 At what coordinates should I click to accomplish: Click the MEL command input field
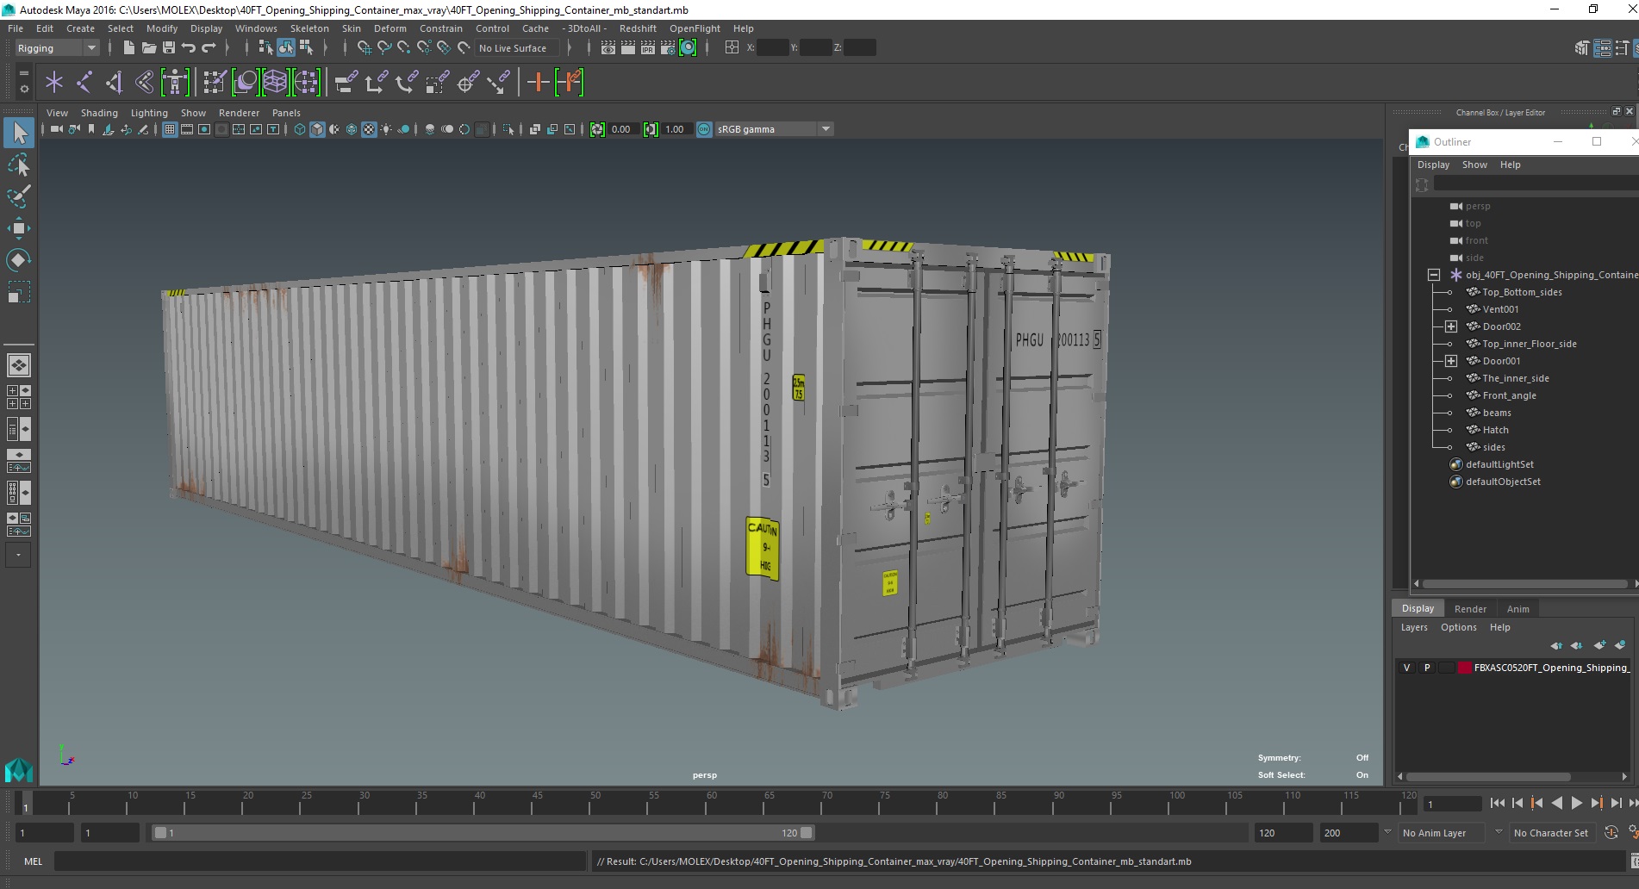(321, 861)
